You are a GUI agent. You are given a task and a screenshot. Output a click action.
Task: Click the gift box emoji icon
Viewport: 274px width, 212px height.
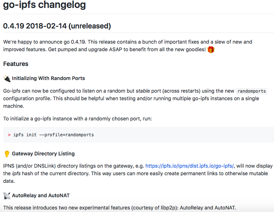point(211,50)
